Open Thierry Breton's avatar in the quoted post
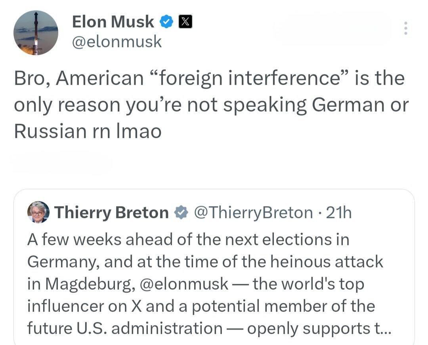The width and height of the screenshot is (428, 345). click(38, 212)
